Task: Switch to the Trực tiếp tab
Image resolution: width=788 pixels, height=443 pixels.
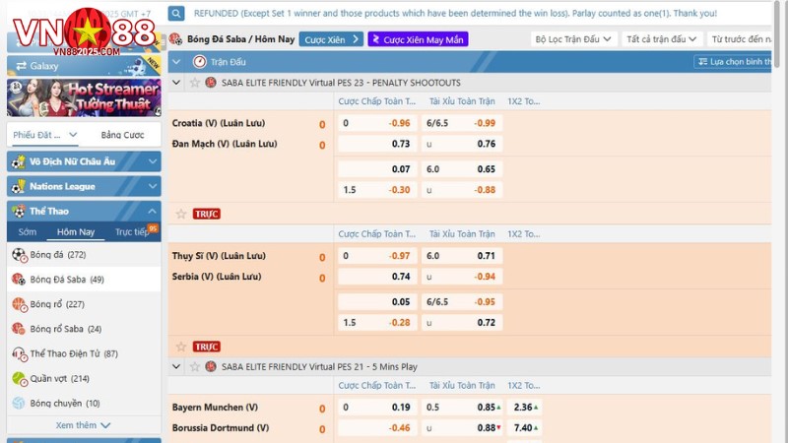Action: click(132, 232)
